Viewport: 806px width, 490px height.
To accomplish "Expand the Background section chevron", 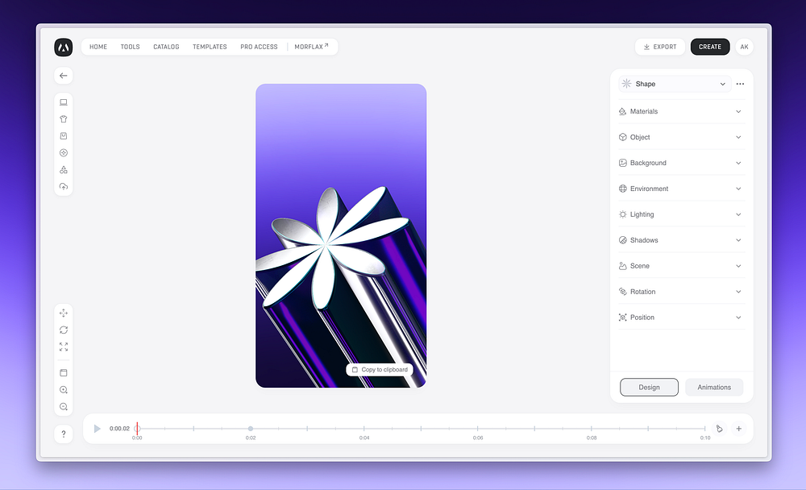I will [x=738, y=163].
